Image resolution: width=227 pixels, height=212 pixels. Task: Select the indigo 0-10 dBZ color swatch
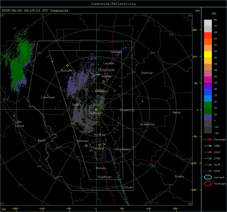click(208, 117)
